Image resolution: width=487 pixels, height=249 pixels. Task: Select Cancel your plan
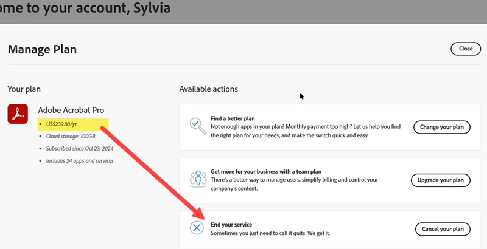443,229
